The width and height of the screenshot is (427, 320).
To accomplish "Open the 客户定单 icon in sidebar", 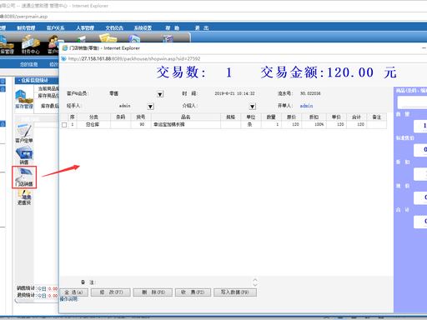I will 24,133.
